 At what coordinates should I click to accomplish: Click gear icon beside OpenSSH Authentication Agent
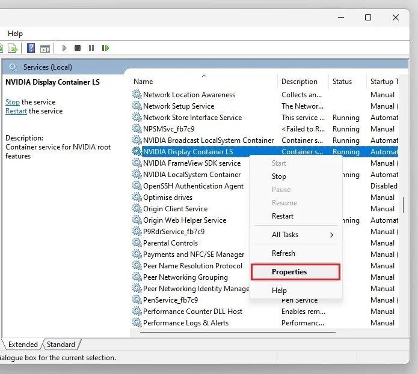coord(137,186)
